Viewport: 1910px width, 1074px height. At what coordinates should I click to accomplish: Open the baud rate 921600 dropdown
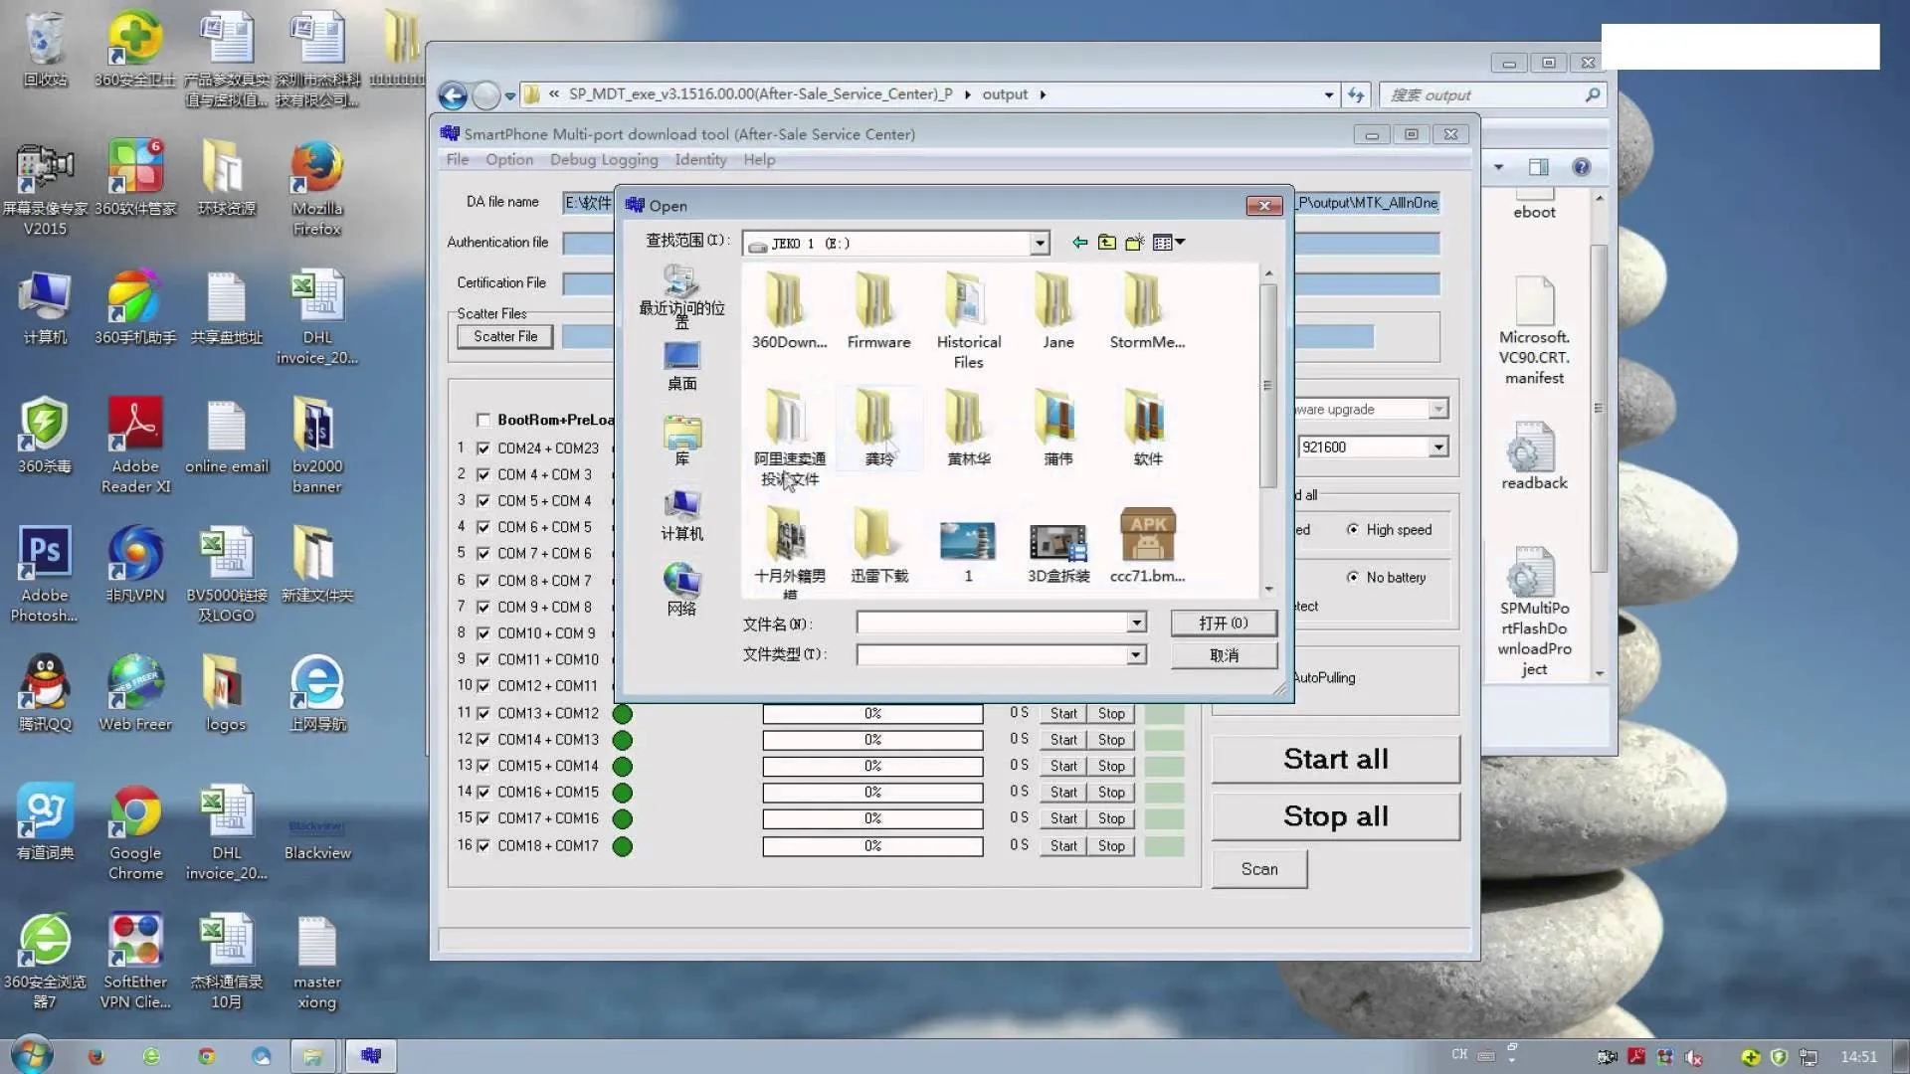(x=1438, y=447)
